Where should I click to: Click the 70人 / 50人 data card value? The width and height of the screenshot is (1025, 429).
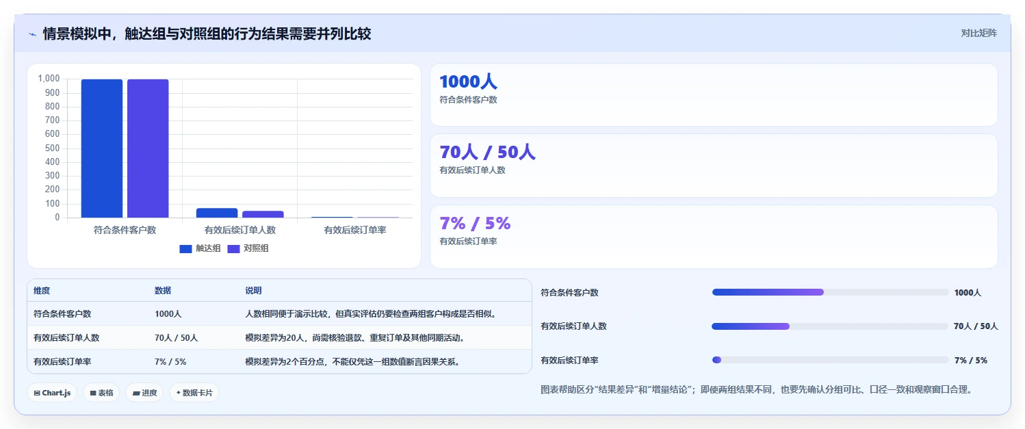(487, 152)
